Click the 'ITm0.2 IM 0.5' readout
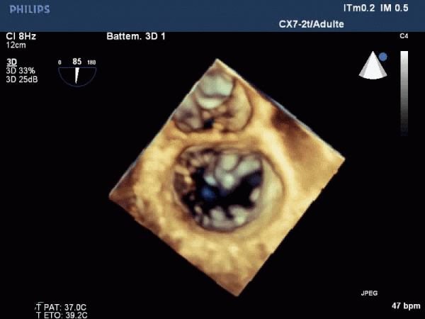 pos(375,8)
